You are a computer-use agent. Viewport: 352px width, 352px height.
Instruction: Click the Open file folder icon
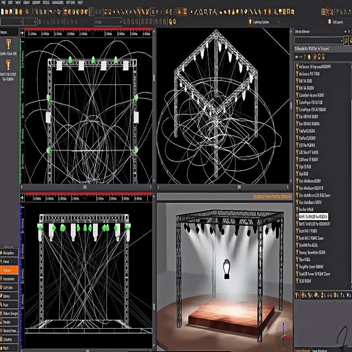[7, 12]
